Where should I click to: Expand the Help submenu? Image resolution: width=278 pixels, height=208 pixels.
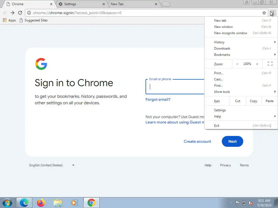click(x=241, y=116)
